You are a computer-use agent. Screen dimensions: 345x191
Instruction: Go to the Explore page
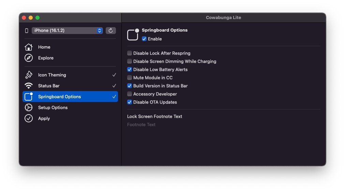(70, 58)
